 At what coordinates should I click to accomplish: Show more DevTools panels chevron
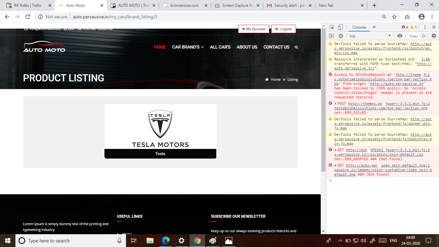pos(374,27)
